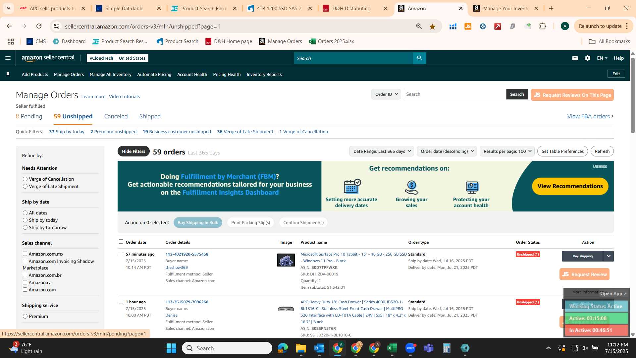The image size is (636, 358).
Task: Go back with the browser back arrow
Action: pyautogui.click(x=9, y=26)
